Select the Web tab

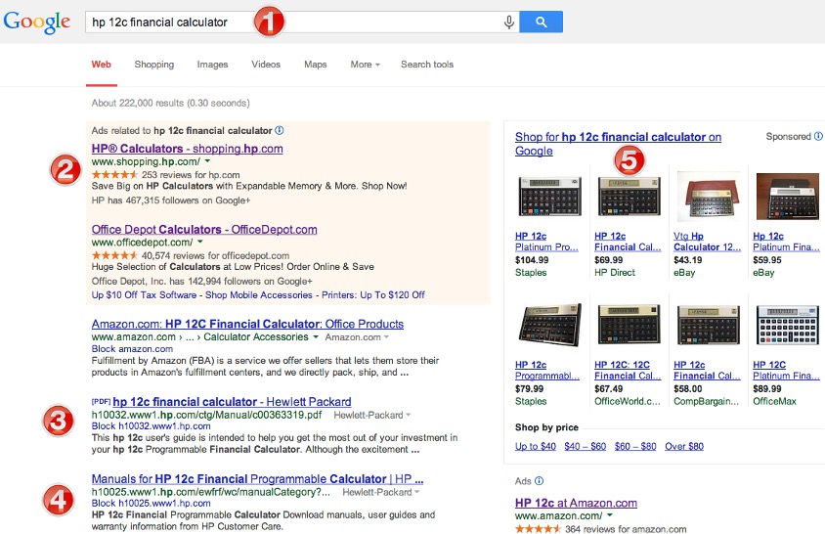(101, 65)
